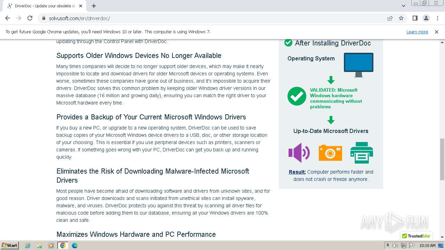Click the Result underlined text
The height and width of the screenshot is (250, 445).
297,172
